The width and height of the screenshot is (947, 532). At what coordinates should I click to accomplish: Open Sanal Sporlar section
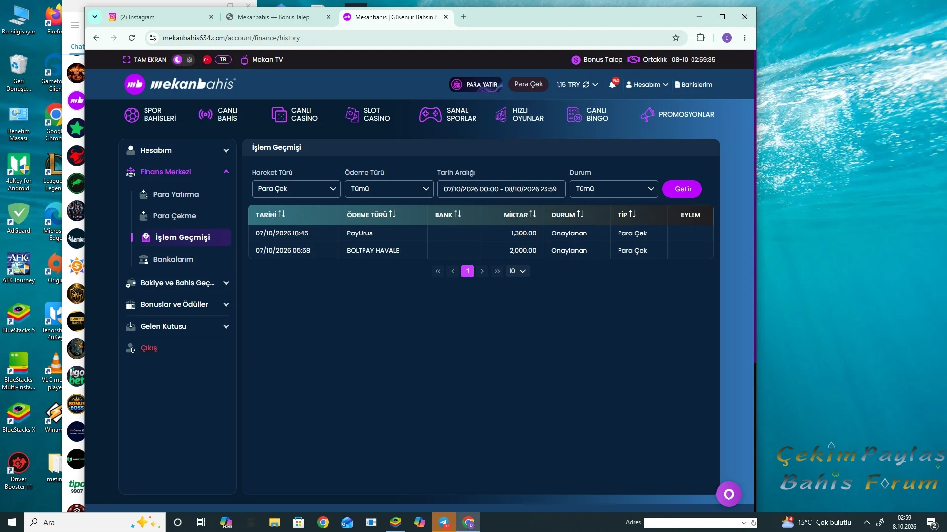tap(448, 114)
